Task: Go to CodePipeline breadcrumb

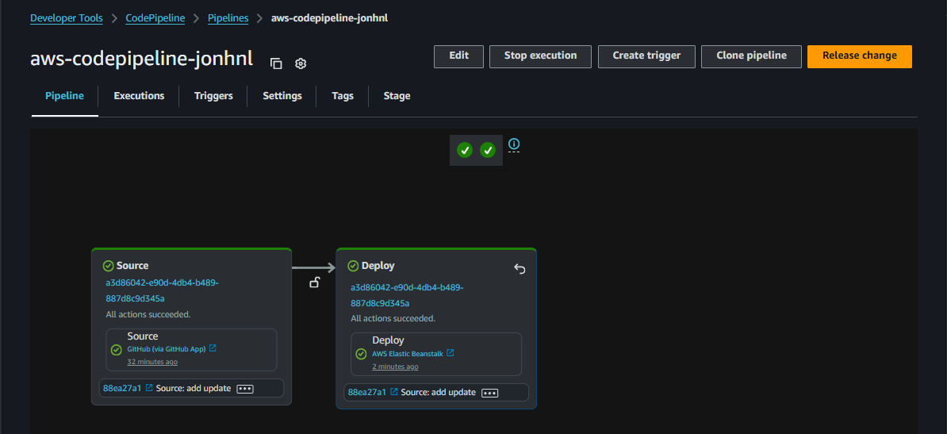Action: tap(155, 18)
